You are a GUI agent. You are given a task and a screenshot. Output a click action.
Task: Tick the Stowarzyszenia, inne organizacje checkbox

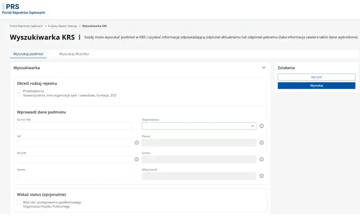click(x=19, y=95)
